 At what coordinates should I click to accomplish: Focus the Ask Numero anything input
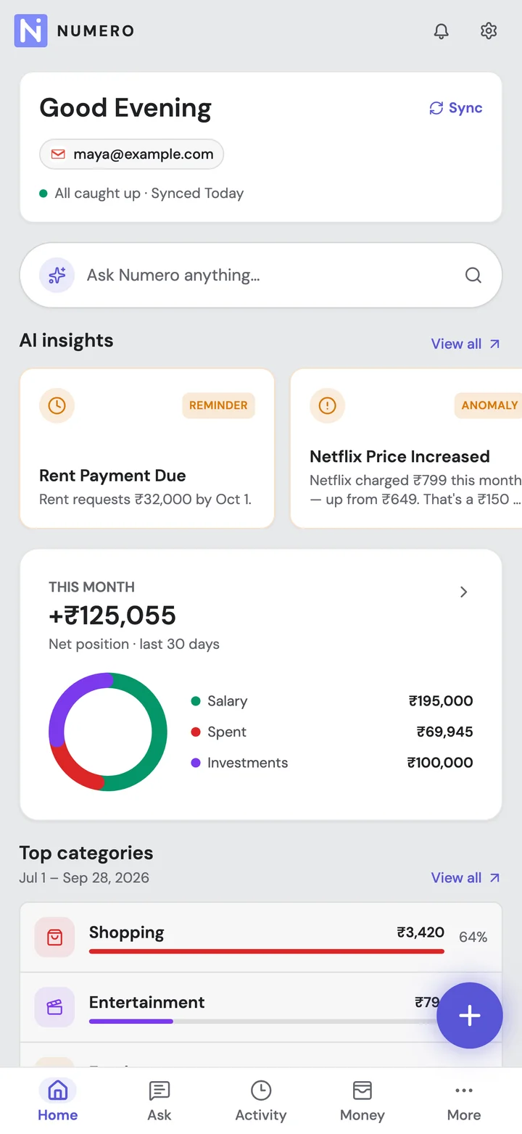tap(261, 276)
